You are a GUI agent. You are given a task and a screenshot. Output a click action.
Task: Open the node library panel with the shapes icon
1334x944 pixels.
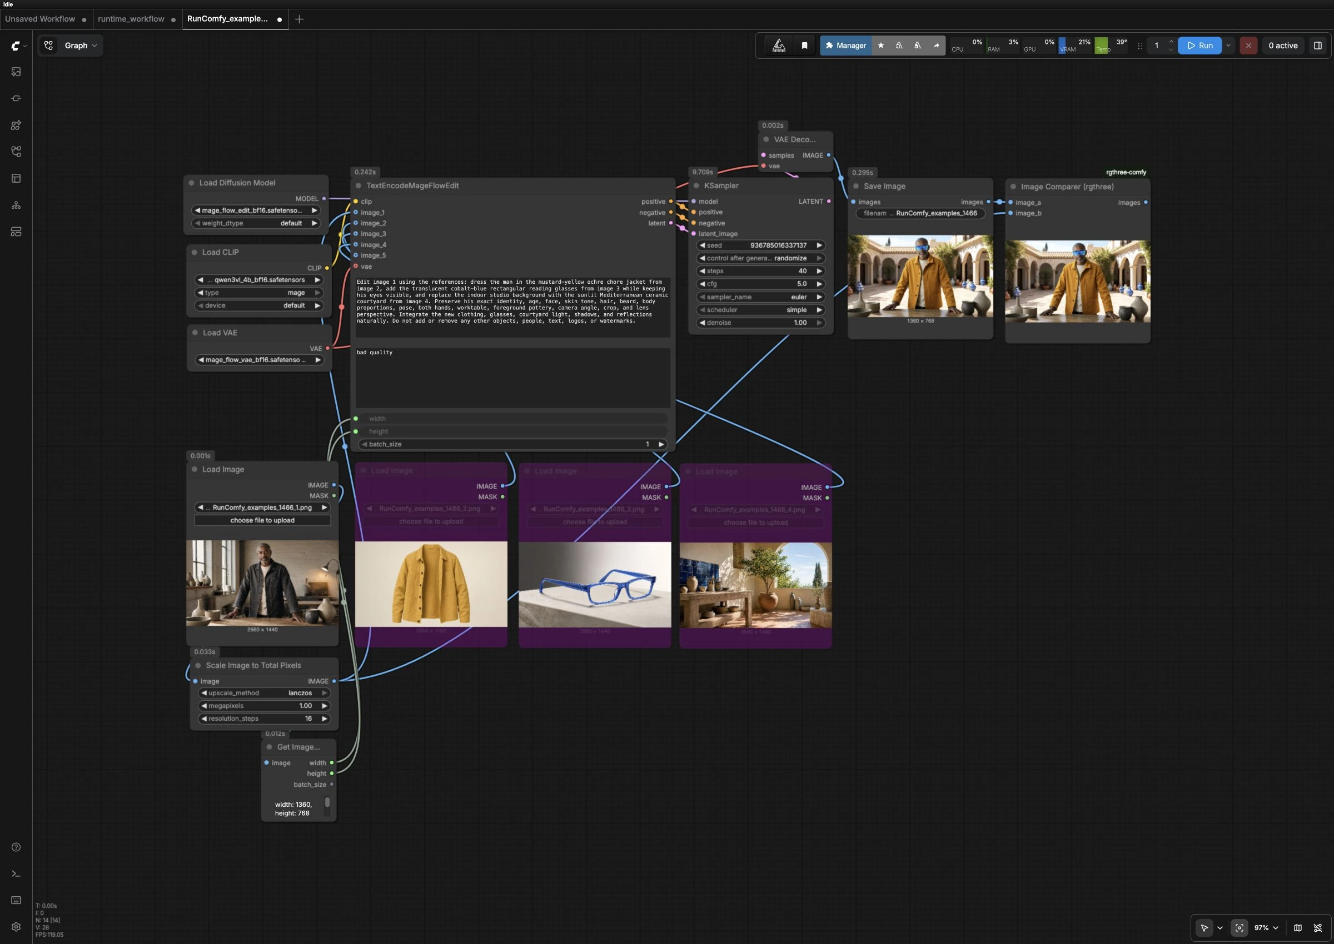(x=16, y=125)
